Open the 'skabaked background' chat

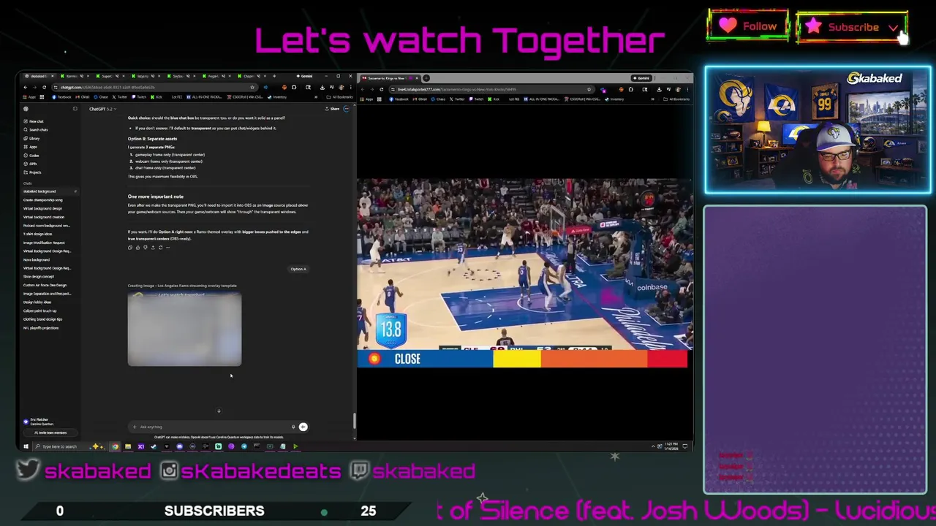click(x=48, y=191)
